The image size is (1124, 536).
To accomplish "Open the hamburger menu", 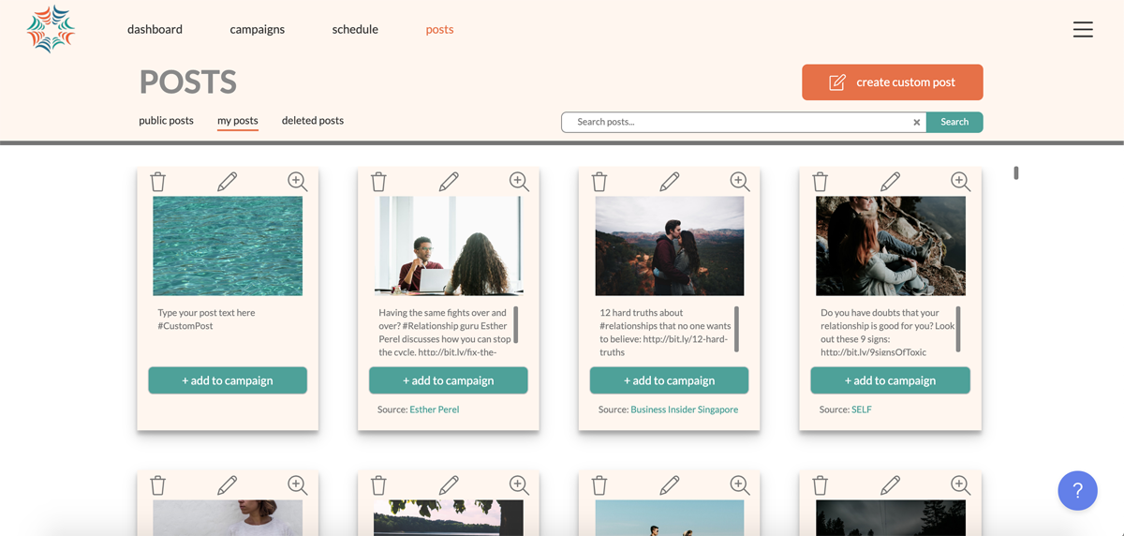I will (1083, 29).
